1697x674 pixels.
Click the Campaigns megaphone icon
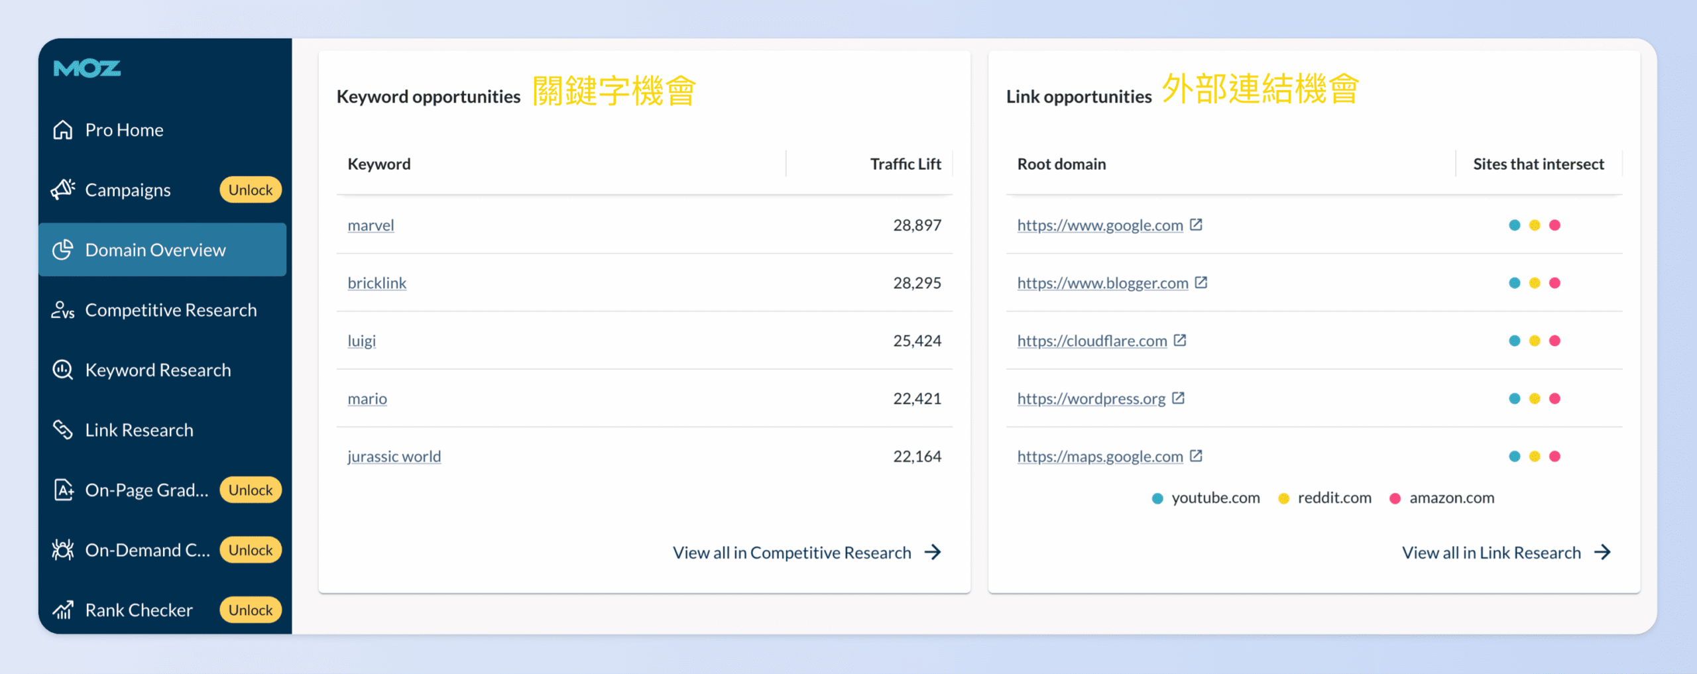[x=63, y=190]
